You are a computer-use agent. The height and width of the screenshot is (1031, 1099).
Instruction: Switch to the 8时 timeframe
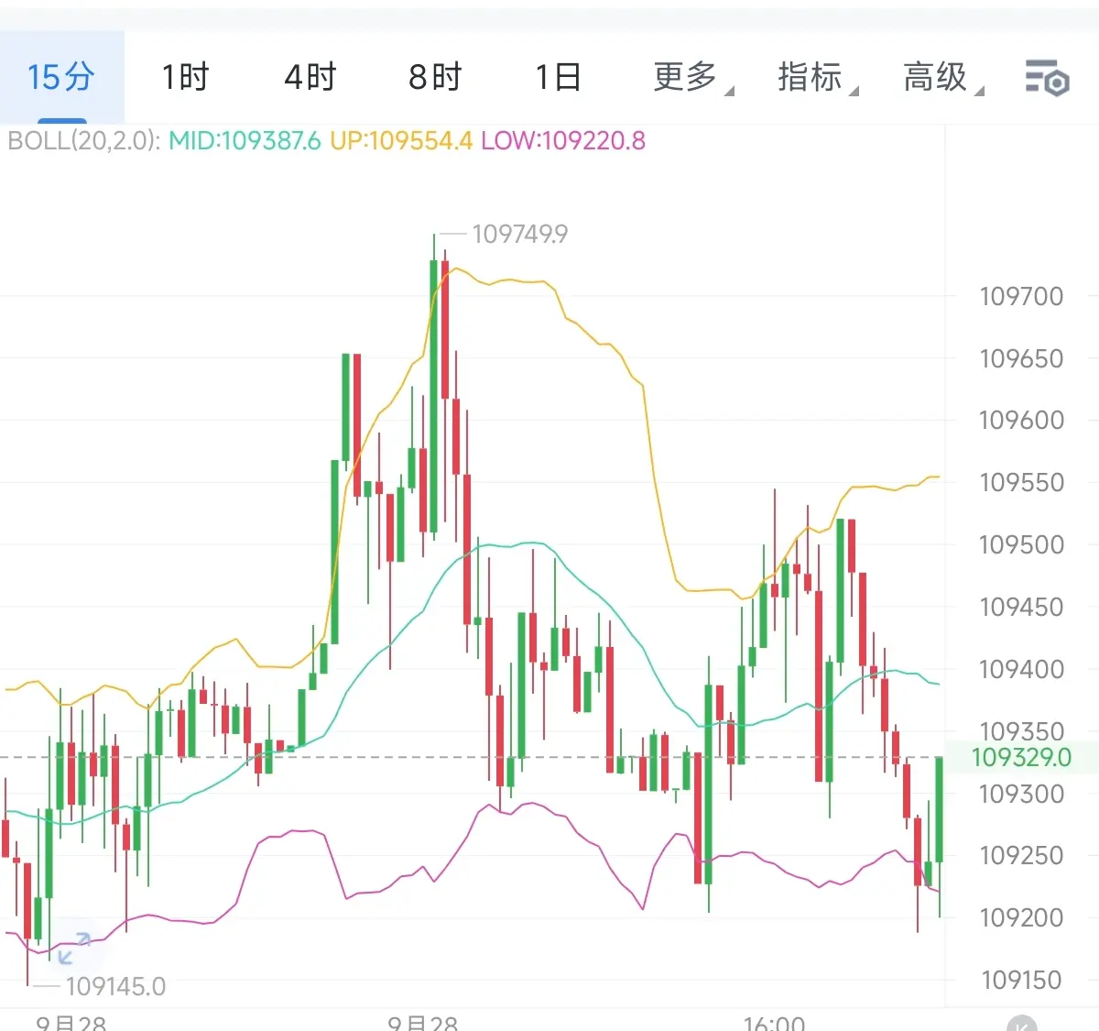pyautogui.click(x=435, y=77)
